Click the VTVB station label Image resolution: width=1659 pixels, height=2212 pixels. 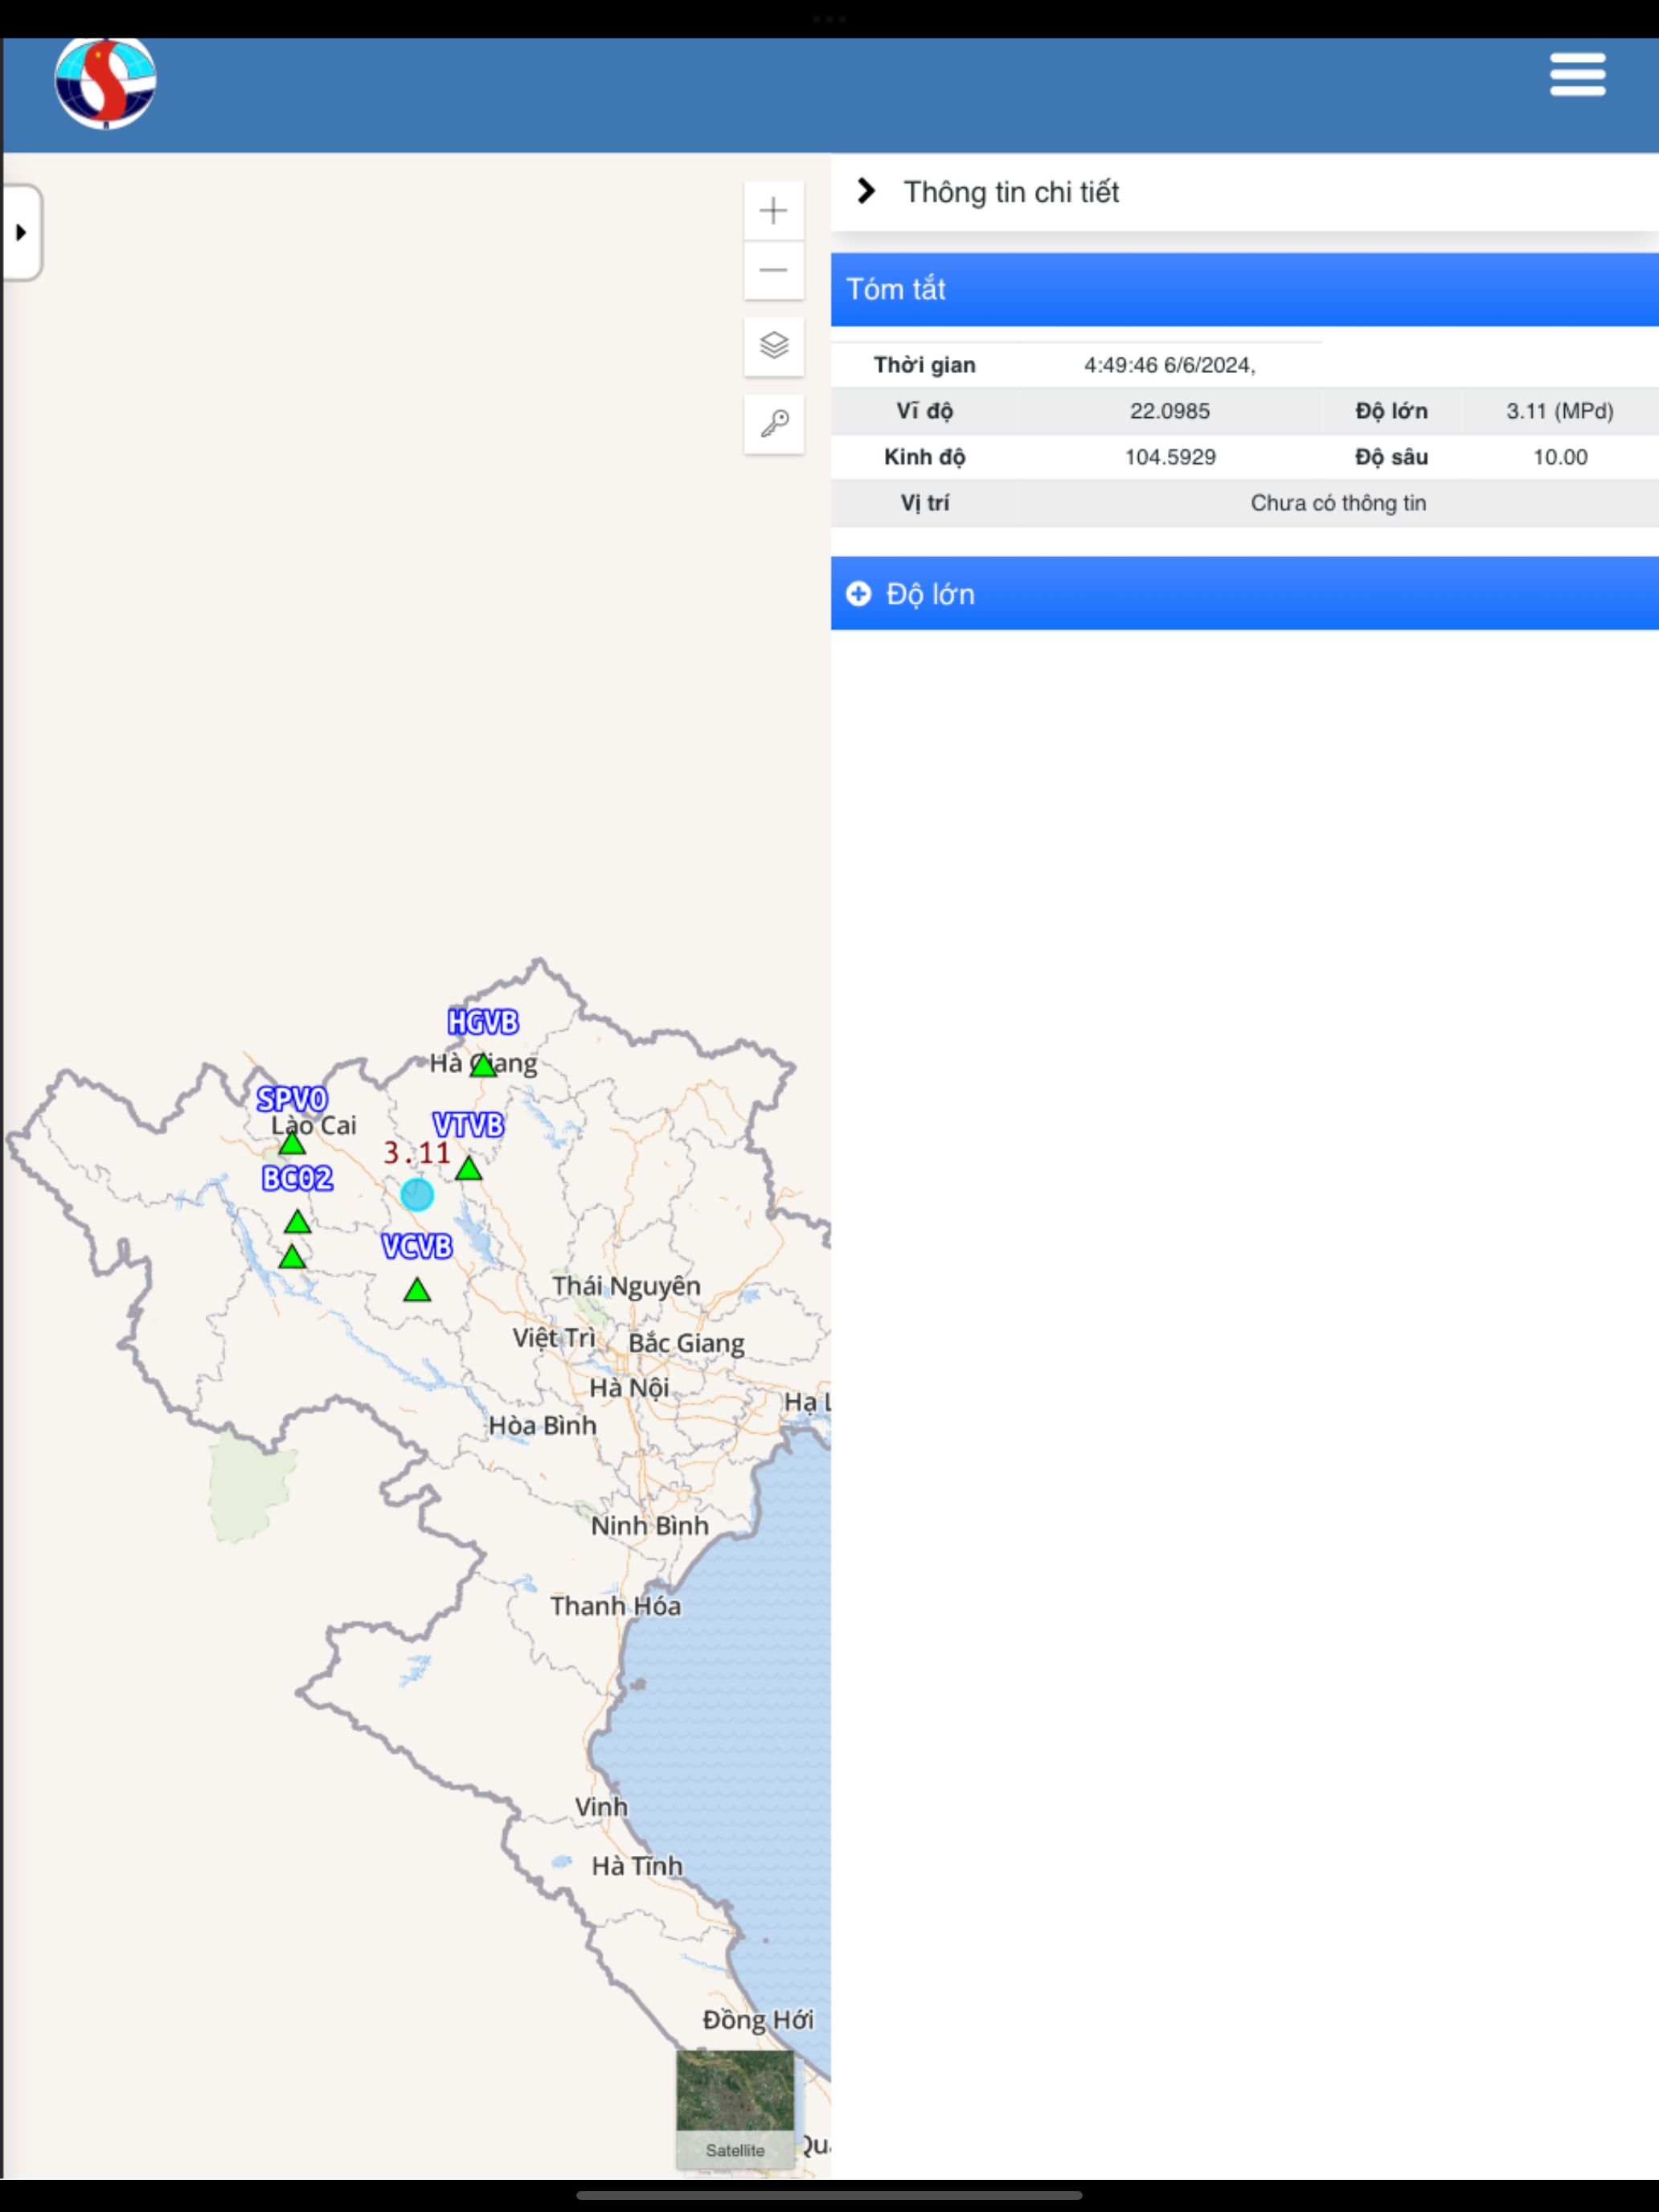coord(468,1125)
